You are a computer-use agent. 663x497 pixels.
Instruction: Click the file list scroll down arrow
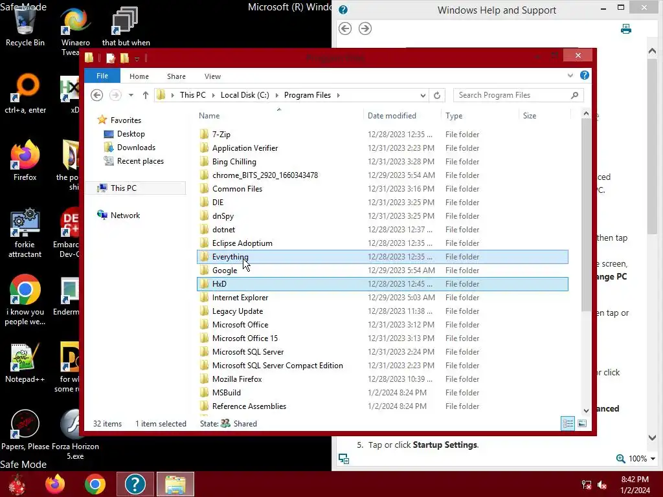click(586, 410)
